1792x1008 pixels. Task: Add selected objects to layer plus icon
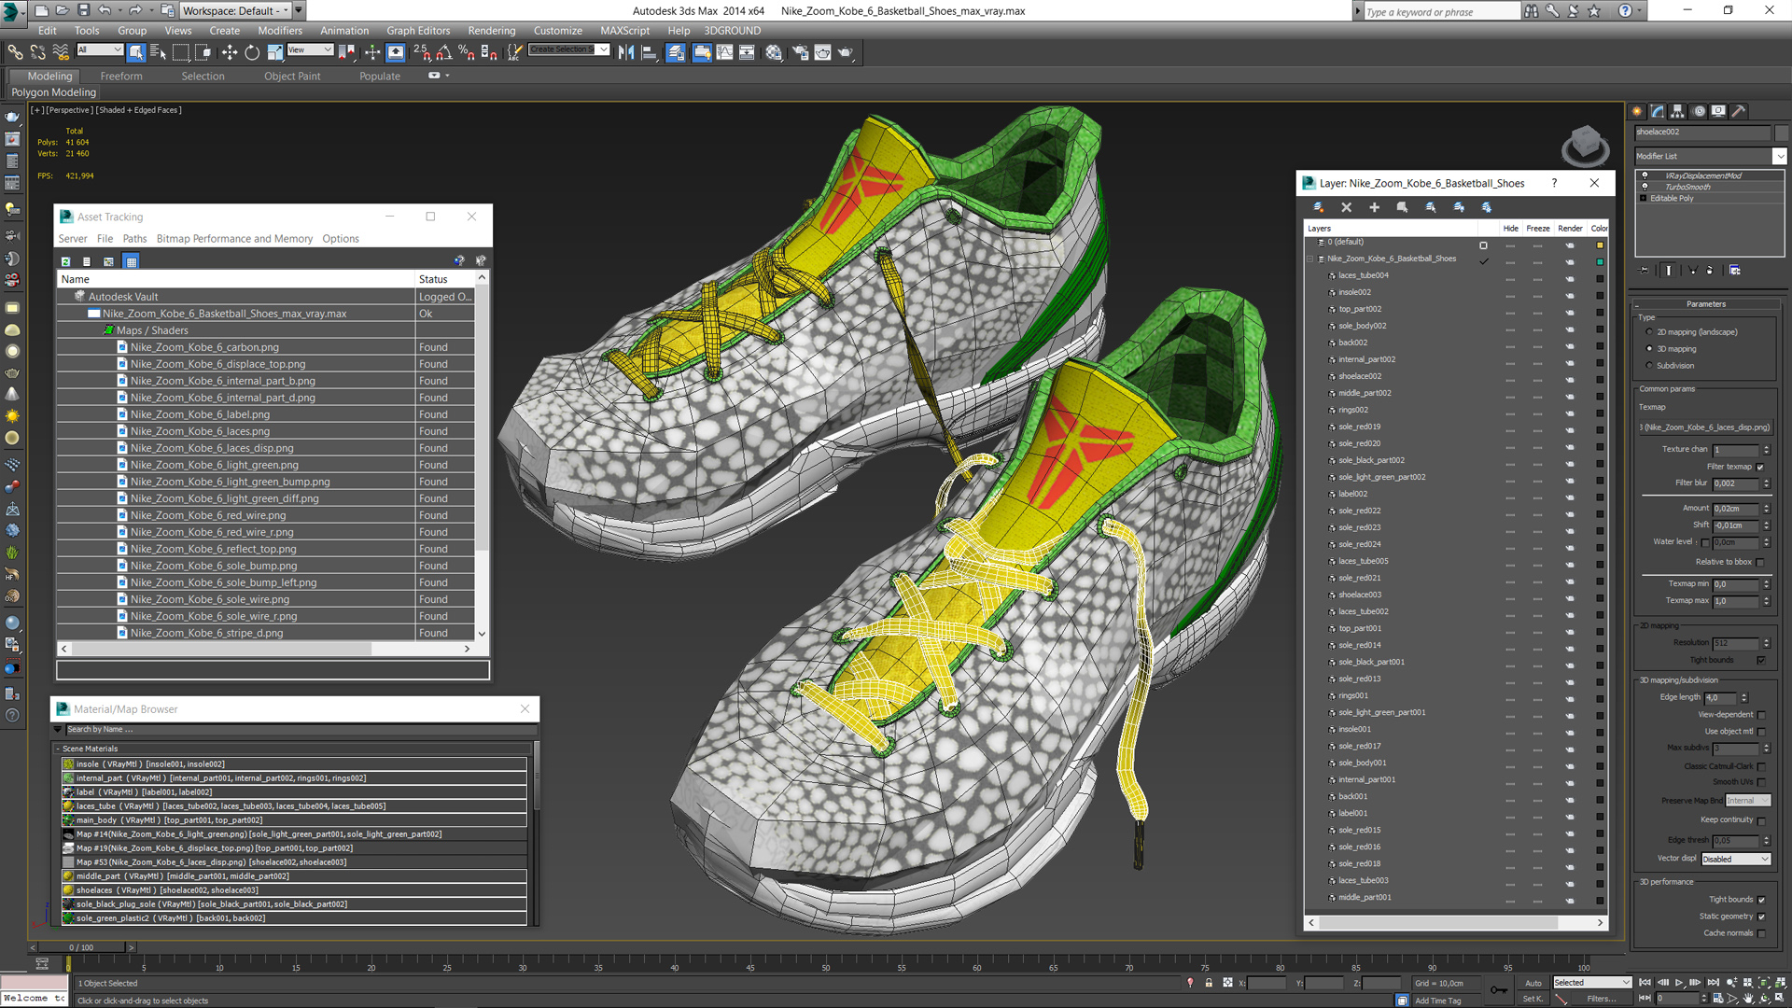tap(1374, 207)
